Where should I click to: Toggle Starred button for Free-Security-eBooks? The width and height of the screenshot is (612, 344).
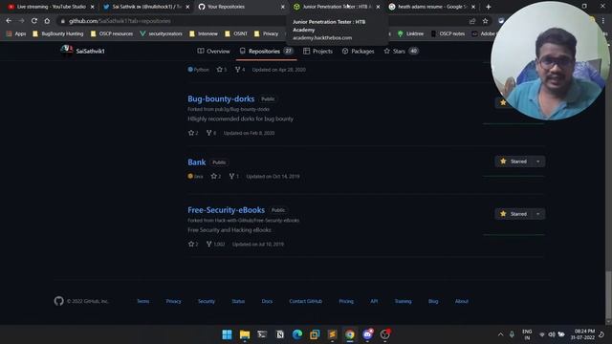point(513,214)
